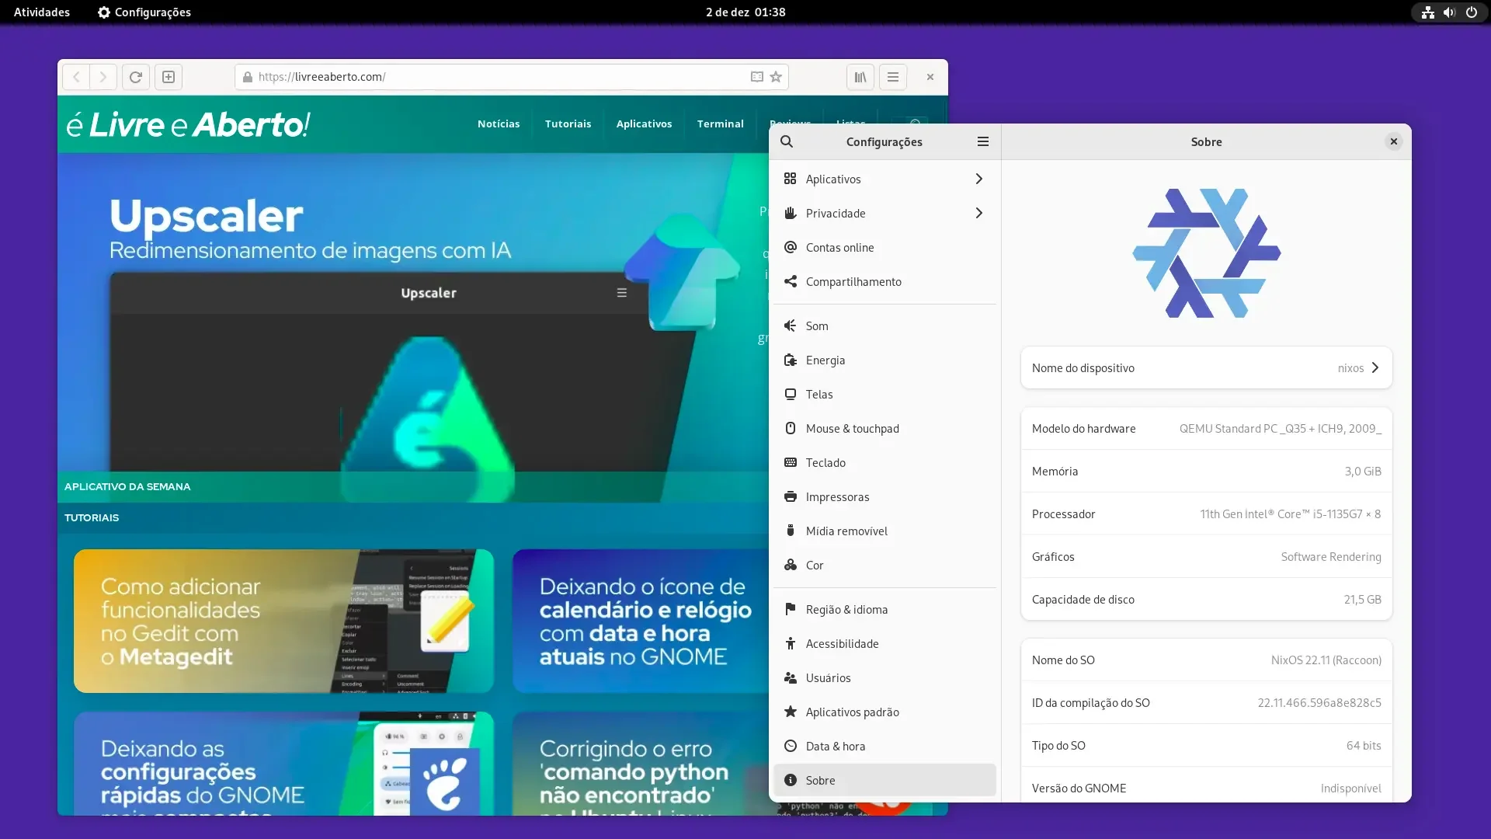Bookmark page with star icon
Image resolution: width=1491 pixels, height=839 pixels.
tap(776, 77)
